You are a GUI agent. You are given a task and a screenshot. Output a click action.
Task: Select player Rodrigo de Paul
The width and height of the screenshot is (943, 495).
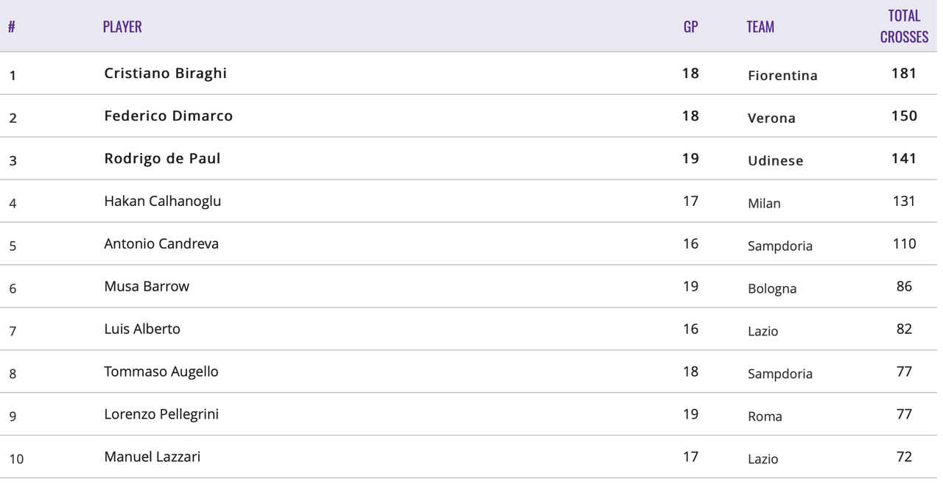(x=163, y=158)
